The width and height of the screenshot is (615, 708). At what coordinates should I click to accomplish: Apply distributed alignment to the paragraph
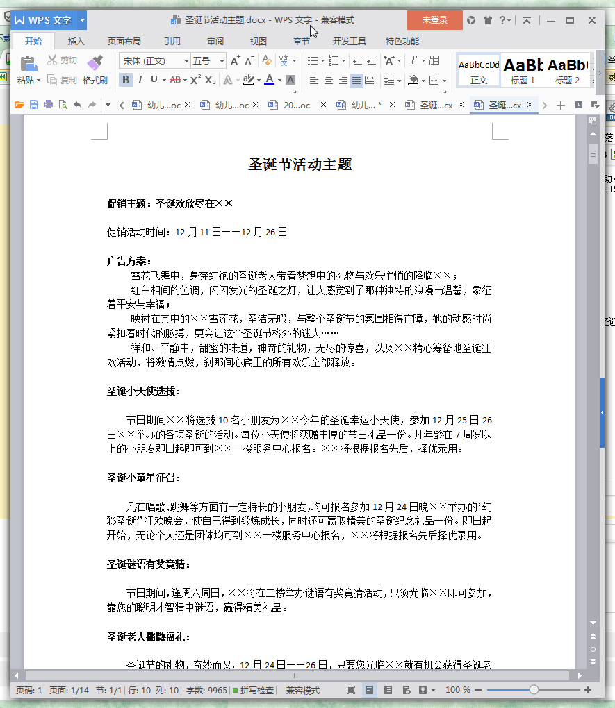coord(370,81)
